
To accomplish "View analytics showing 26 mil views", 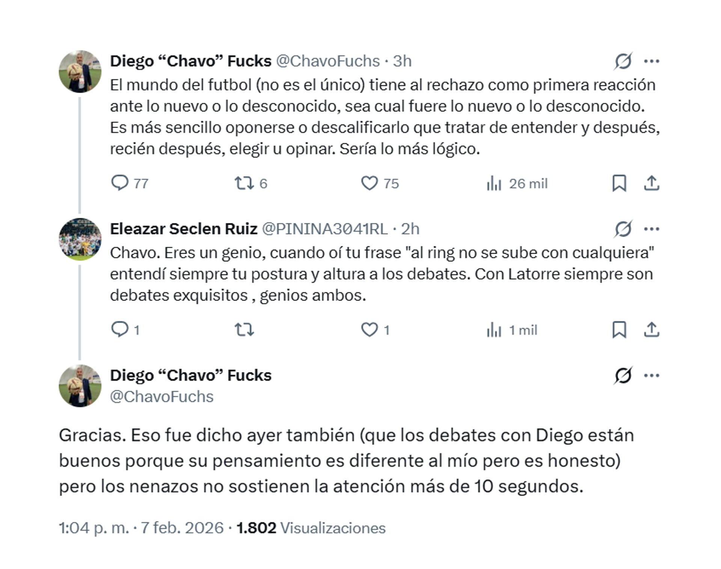I will tap(494, 184).
